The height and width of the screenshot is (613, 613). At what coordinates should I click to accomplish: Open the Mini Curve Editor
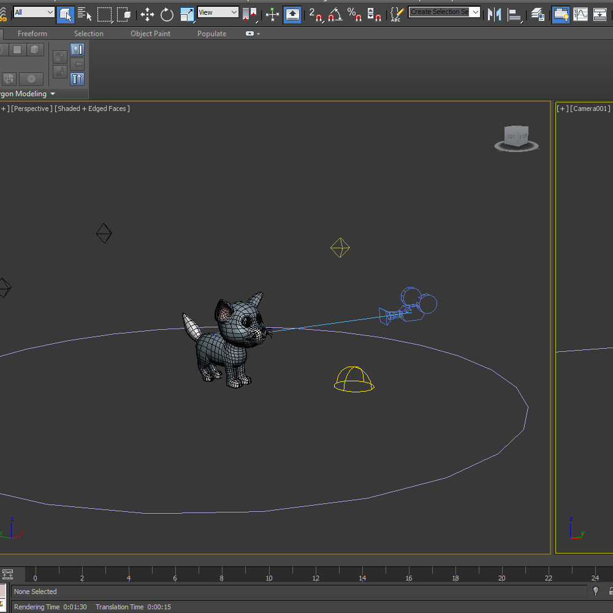coord(7,574)
